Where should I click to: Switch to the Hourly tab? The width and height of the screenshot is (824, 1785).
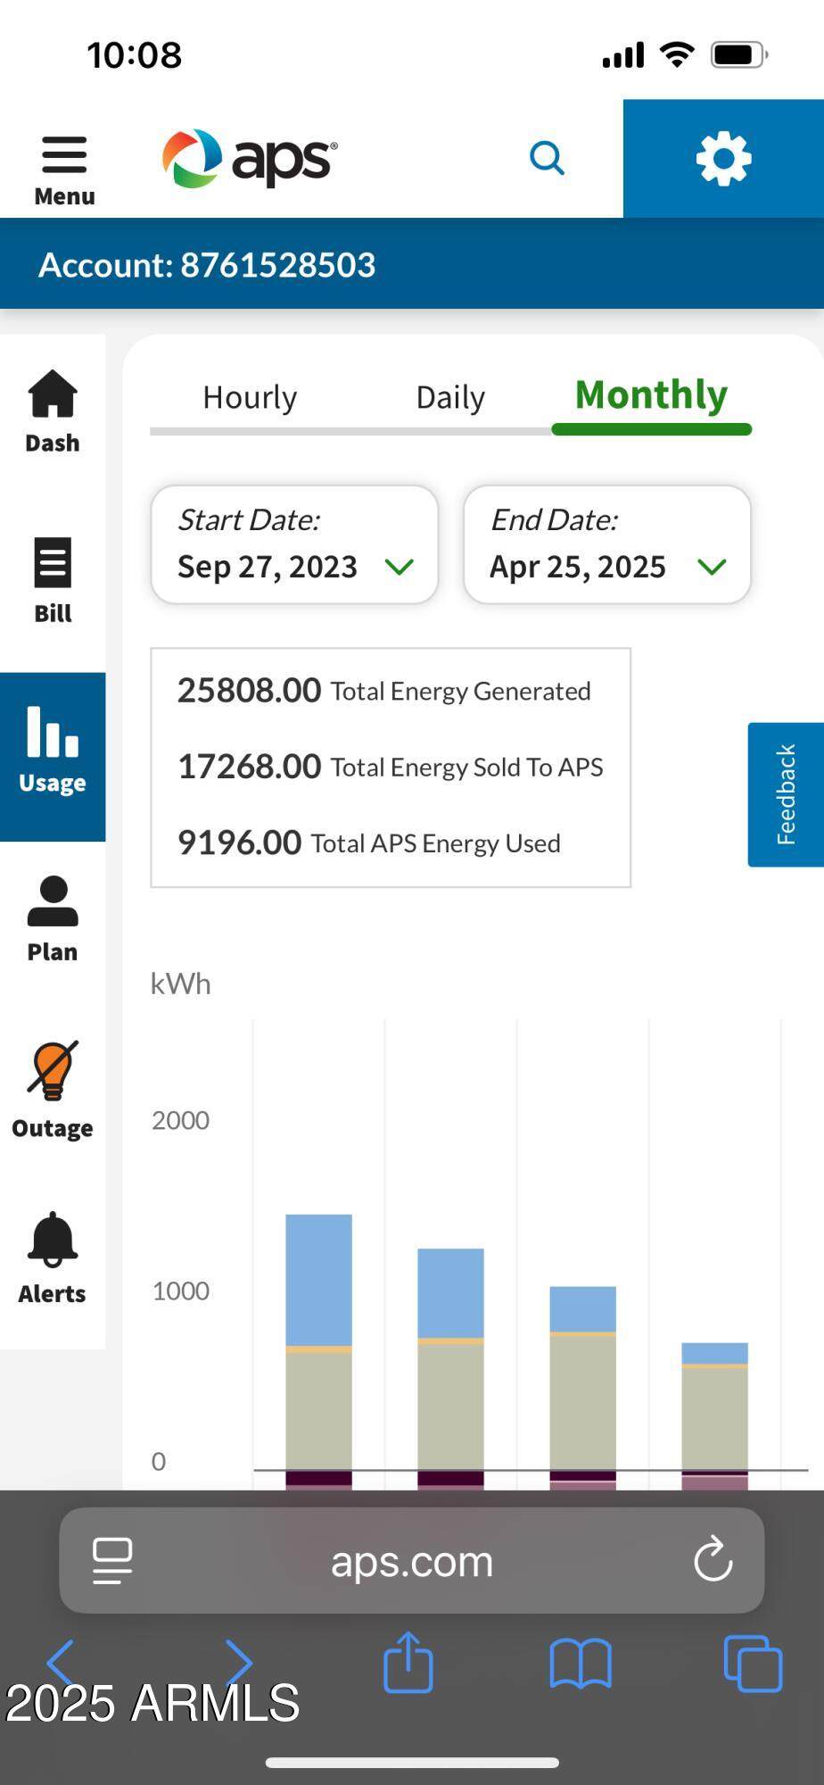(x=250, y=398)
